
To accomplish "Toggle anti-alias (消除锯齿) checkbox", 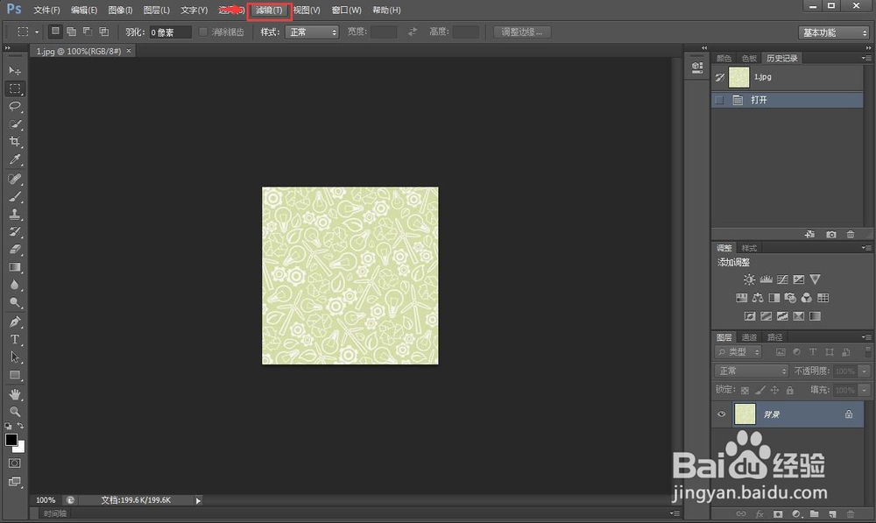I will tap(203, 32).
